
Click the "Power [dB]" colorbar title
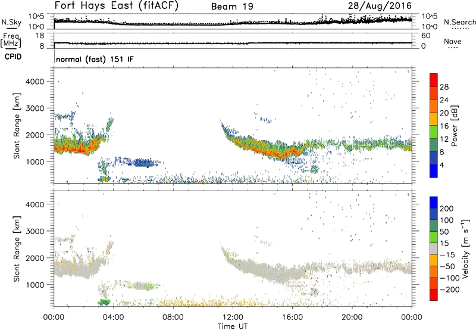tap(455, 126)
